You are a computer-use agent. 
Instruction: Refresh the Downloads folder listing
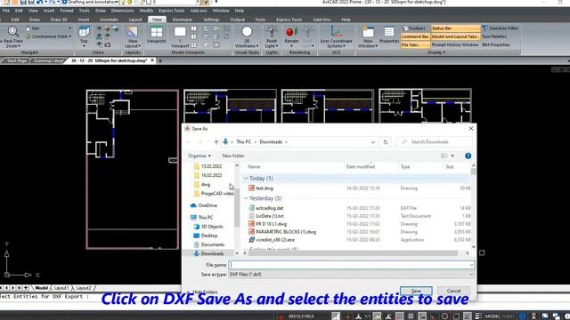(x=386, y=142)
